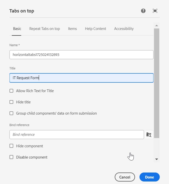Switch to the Basic tab

click(17, 29)
